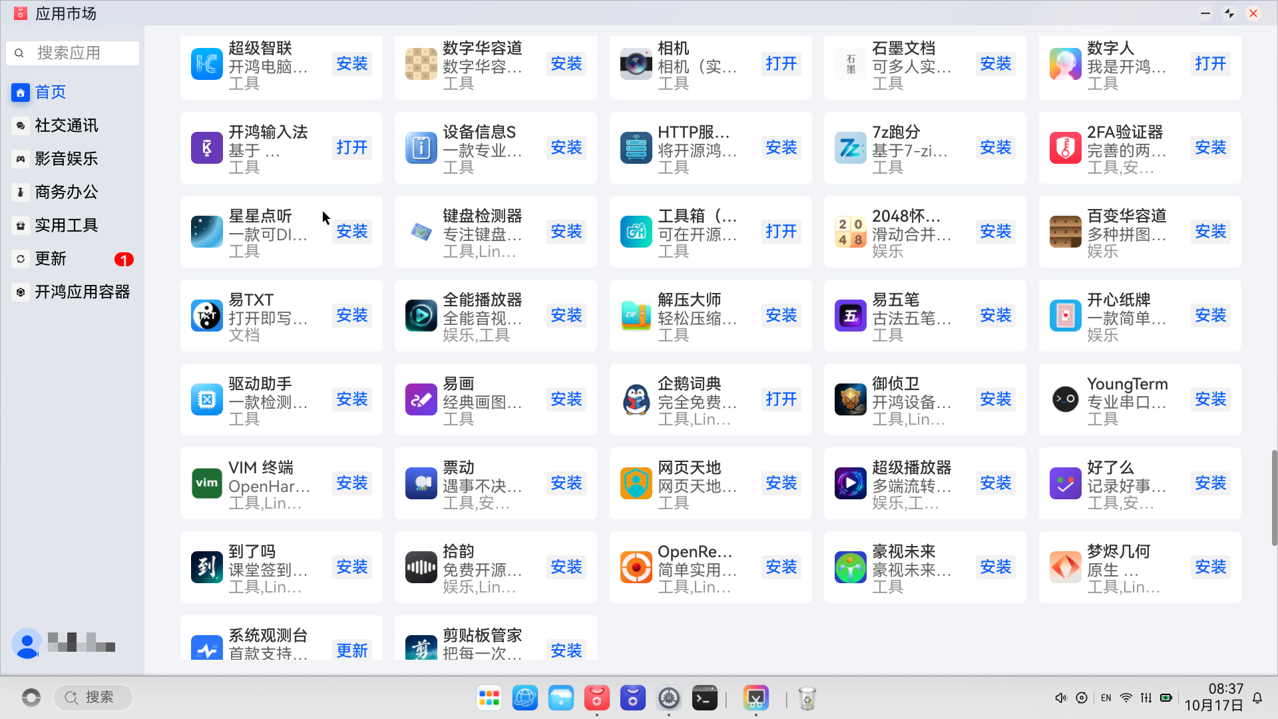Click the 7z跑分 app icon
This screenshot has height=719, width=1278.
(x=851, y=148)
